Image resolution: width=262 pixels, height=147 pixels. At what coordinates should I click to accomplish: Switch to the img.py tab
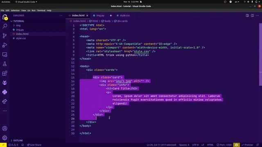(100, 16)
